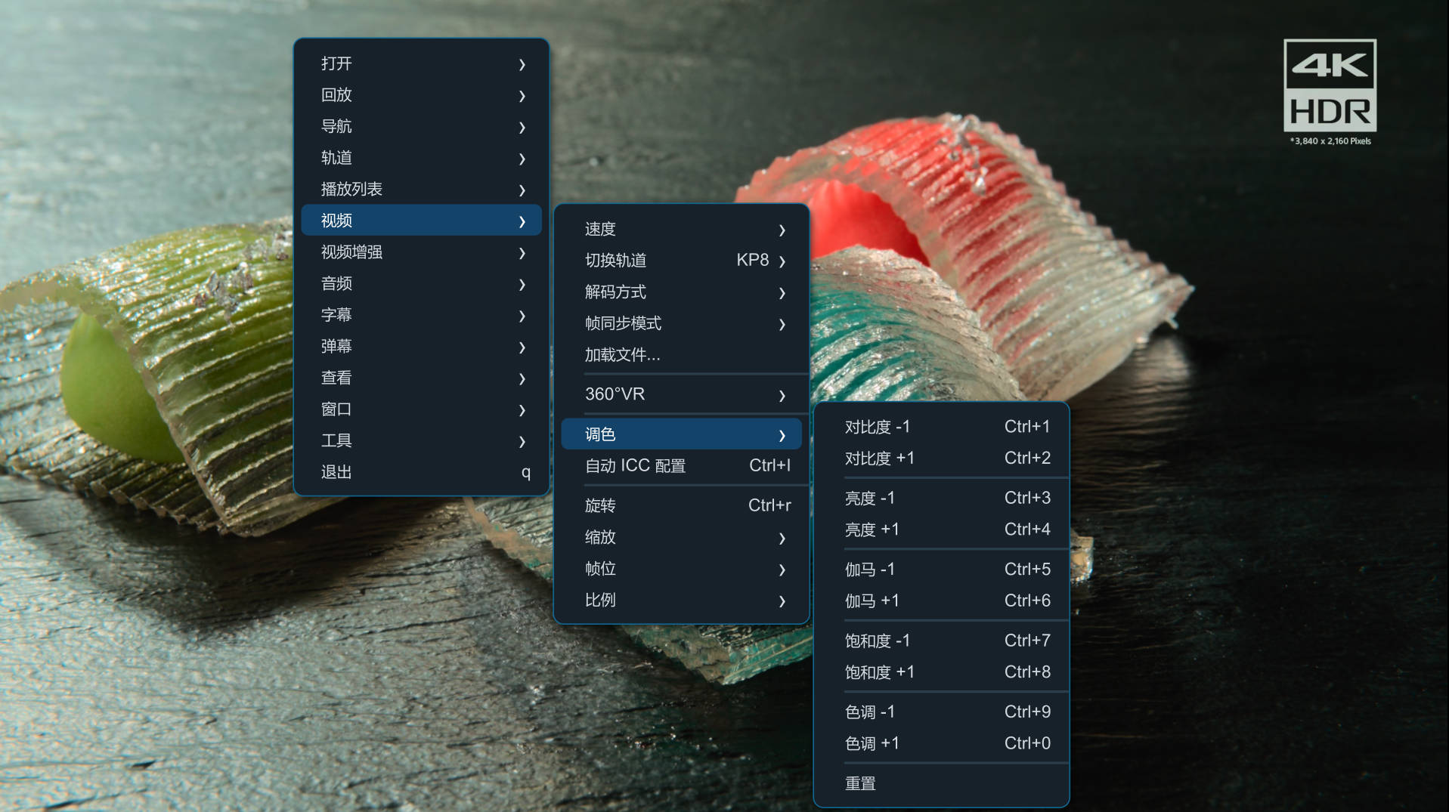Open the 回放 submenu

click(421, 95)
